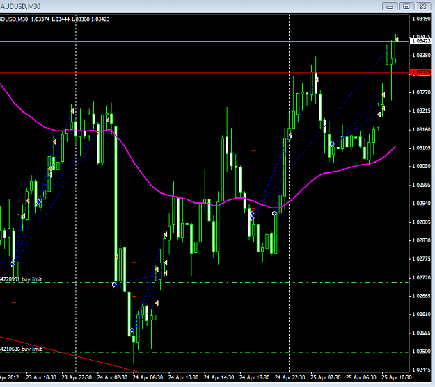Click the 25 Apr 02:30 time label

pyautogui.click(x=326, y=377)
